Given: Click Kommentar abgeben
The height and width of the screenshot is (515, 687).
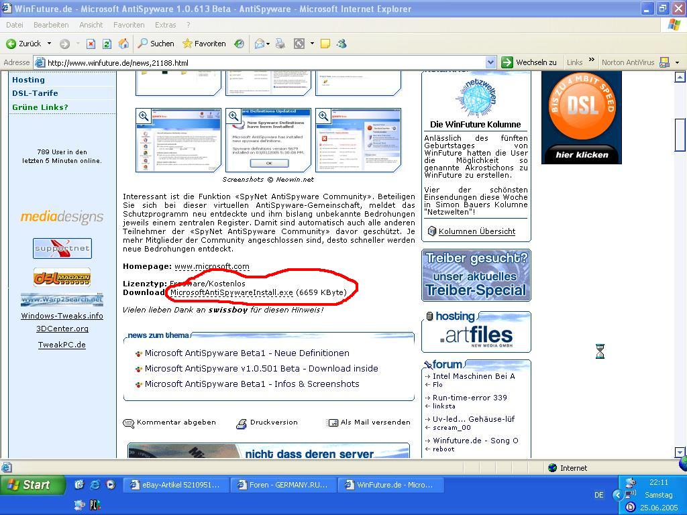Looking at the screenshot, I should point(170,422).
